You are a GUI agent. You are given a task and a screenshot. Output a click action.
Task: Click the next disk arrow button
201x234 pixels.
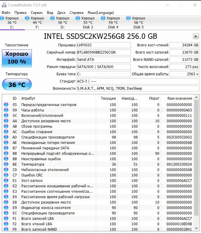coord(196,36)
